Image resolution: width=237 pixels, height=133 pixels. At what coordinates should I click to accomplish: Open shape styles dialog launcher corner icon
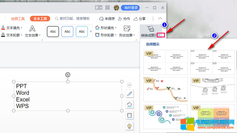[136, 40]
